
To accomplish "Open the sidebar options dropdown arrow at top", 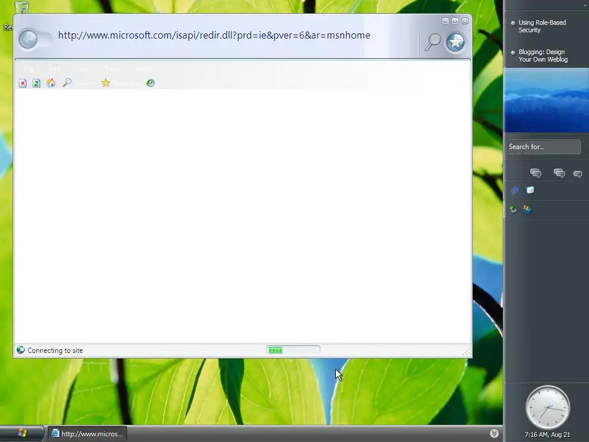I will click(x=585, y=5).
